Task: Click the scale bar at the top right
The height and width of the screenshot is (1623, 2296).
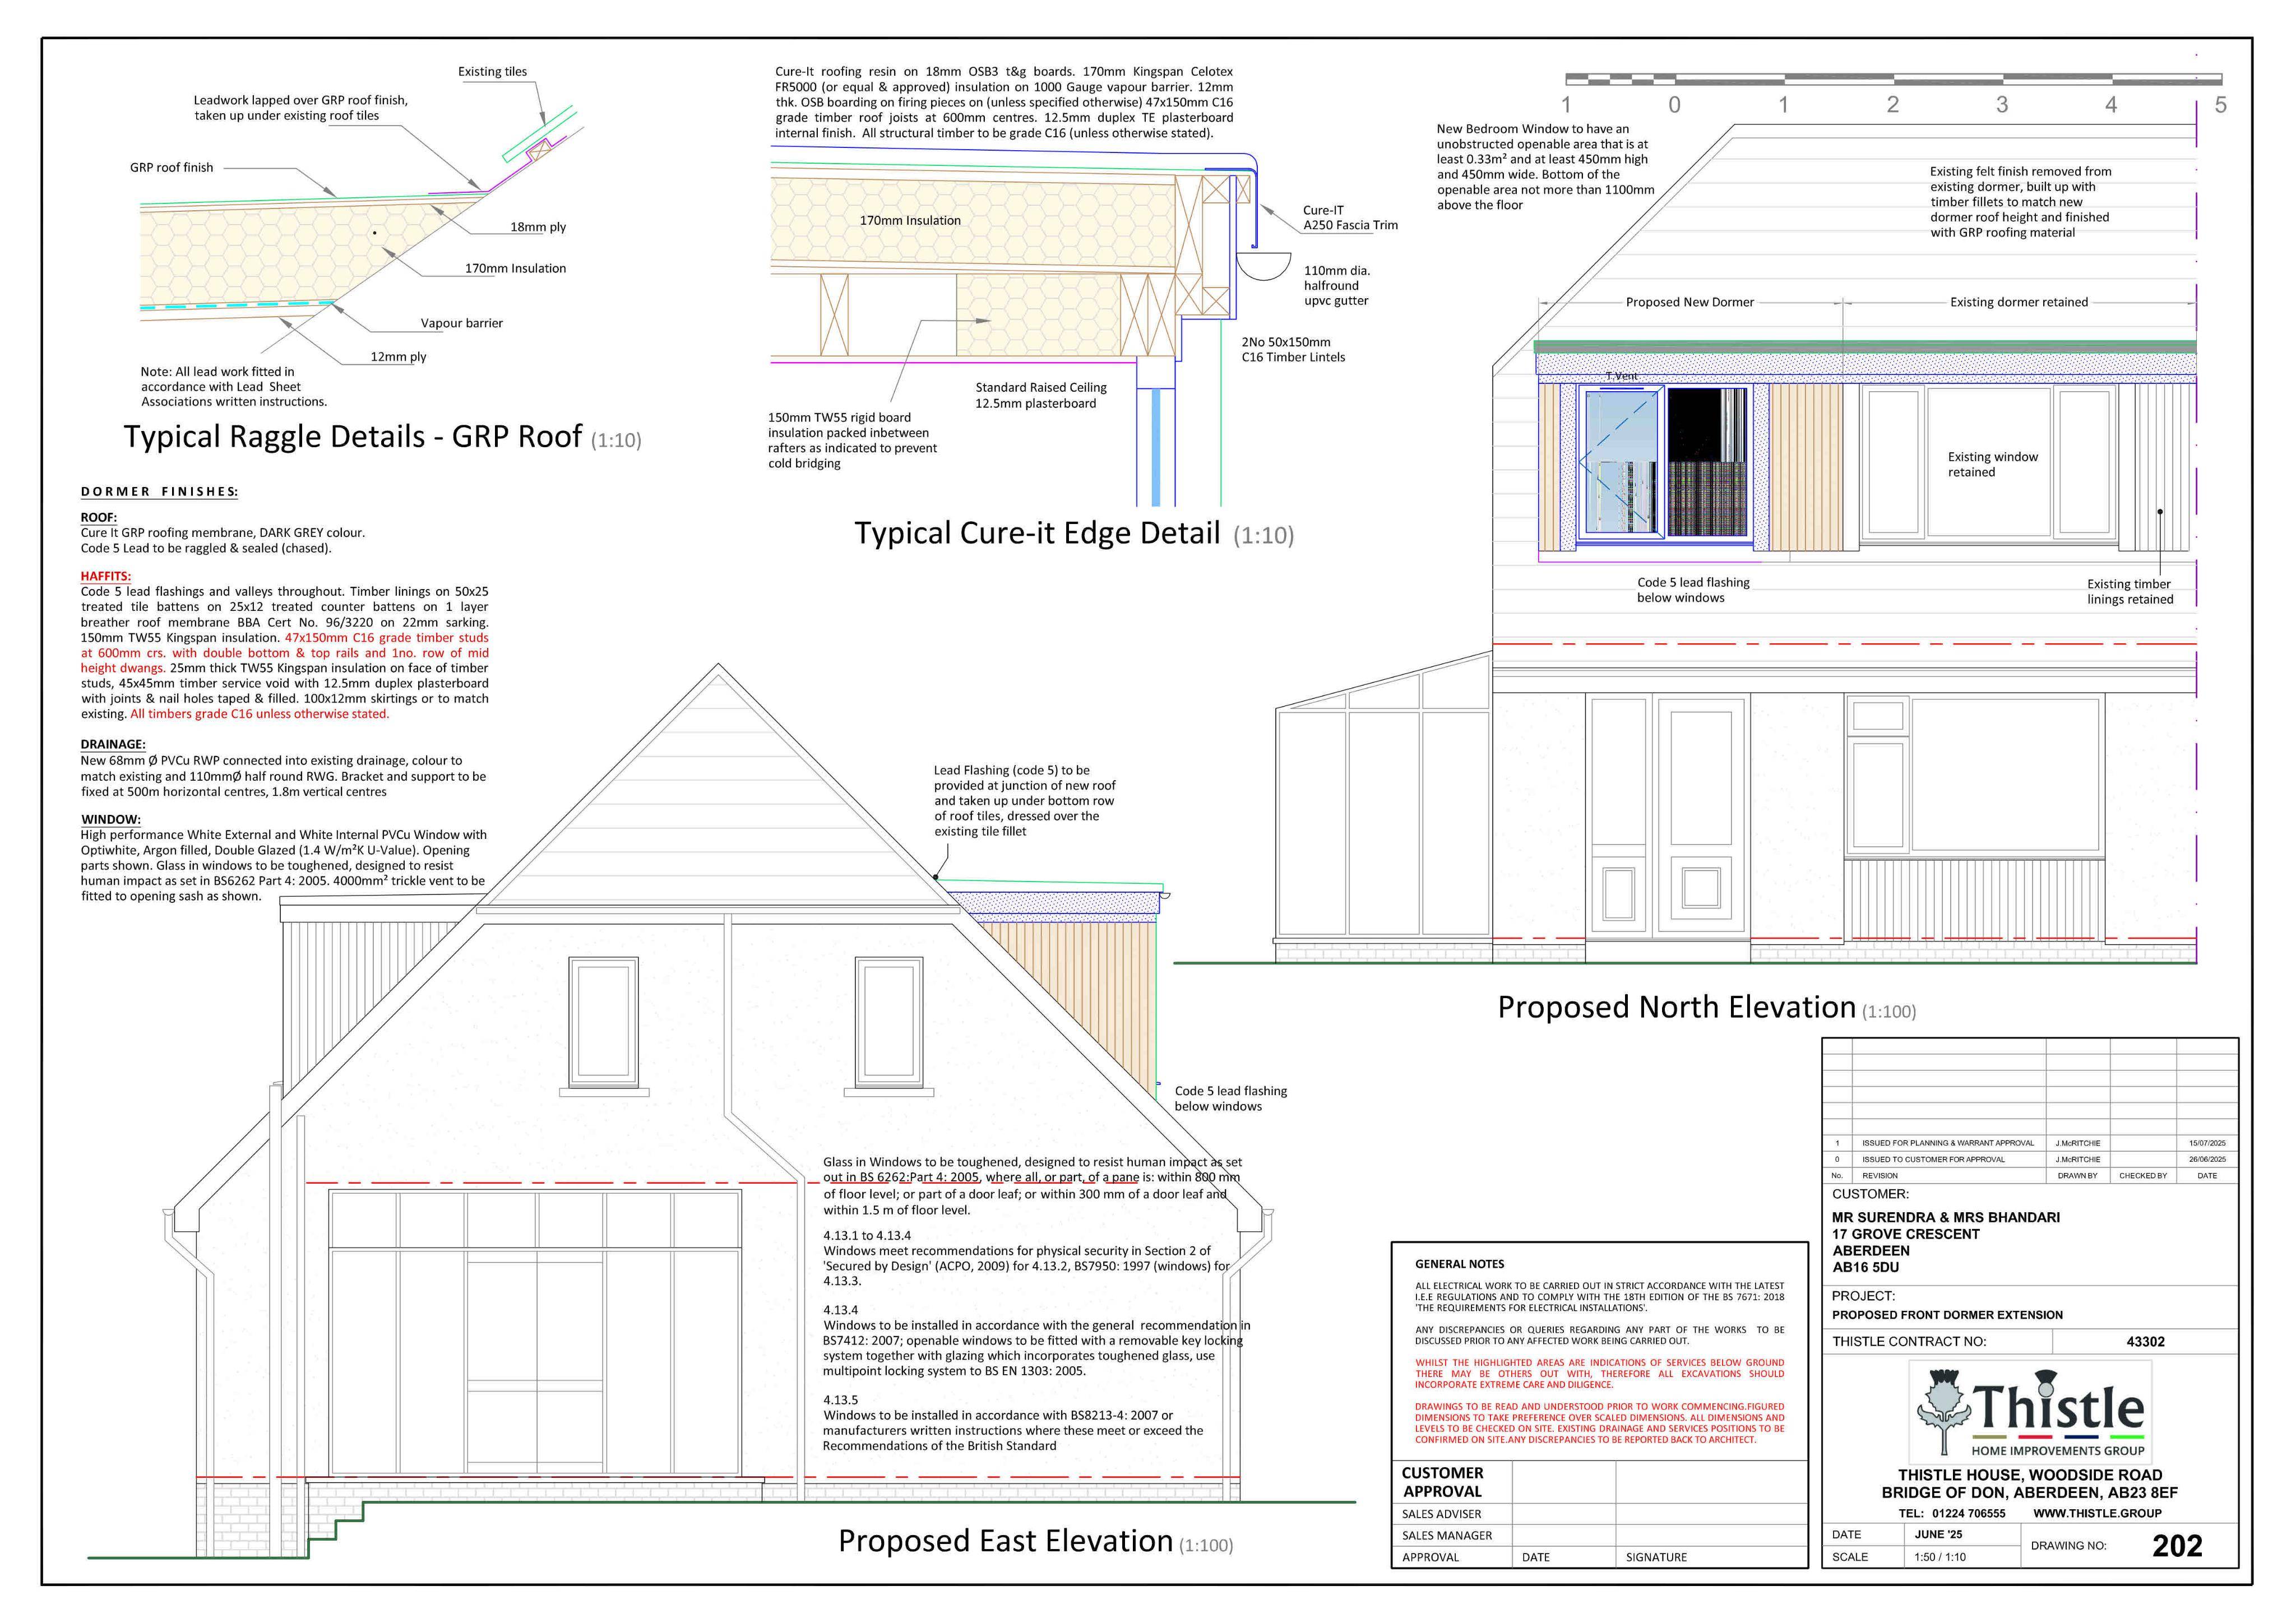Action: point(1893,79)
